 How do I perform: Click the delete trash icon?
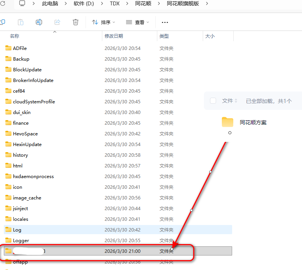tap(76, 22)
